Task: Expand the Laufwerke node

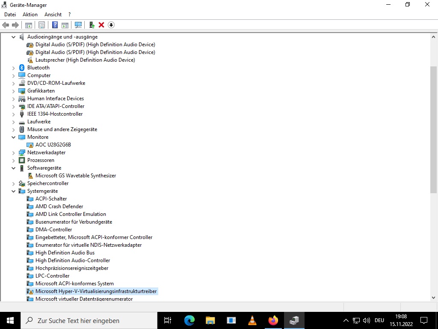Action: pyautogui.click(x=13, y=122)
